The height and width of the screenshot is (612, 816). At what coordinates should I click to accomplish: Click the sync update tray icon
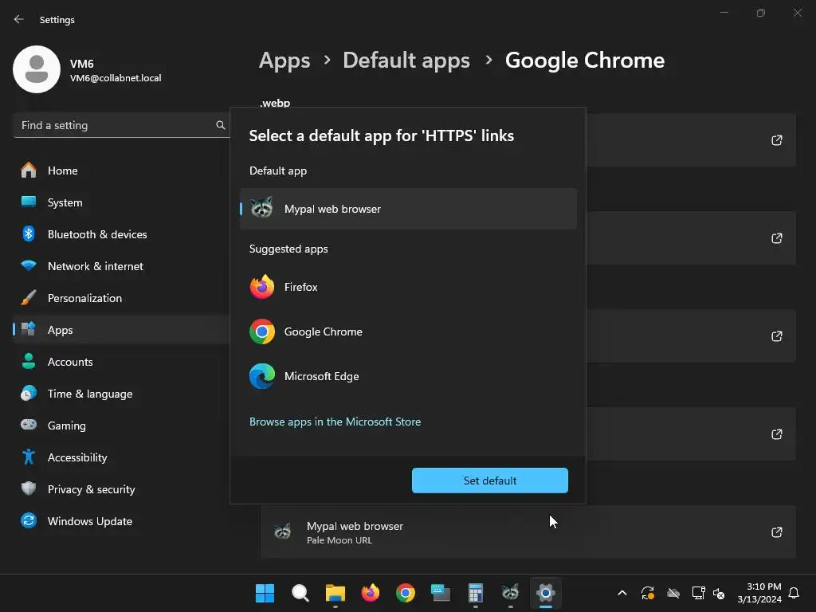pyautogui.click(x=647, y=593)
